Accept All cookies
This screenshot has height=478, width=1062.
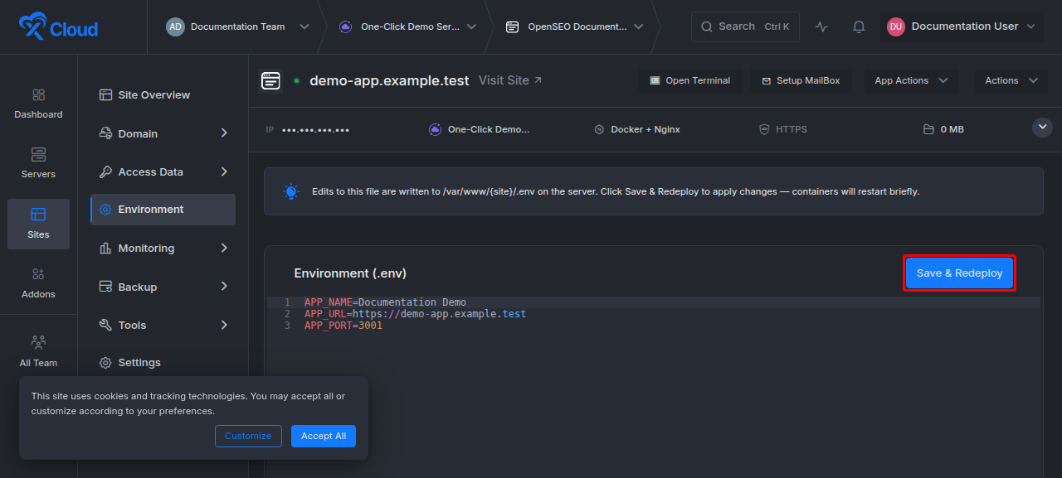pyautogui.click(x=324, y=436)
